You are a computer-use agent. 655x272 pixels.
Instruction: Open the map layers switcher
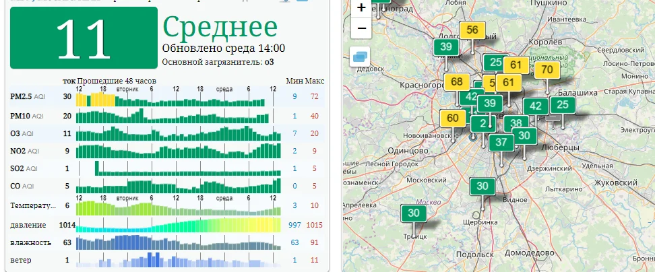(x=361, y=56)
